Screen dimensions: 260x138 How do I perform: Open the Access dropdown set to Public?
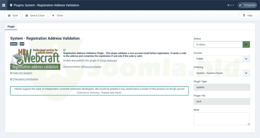[221, 59]
